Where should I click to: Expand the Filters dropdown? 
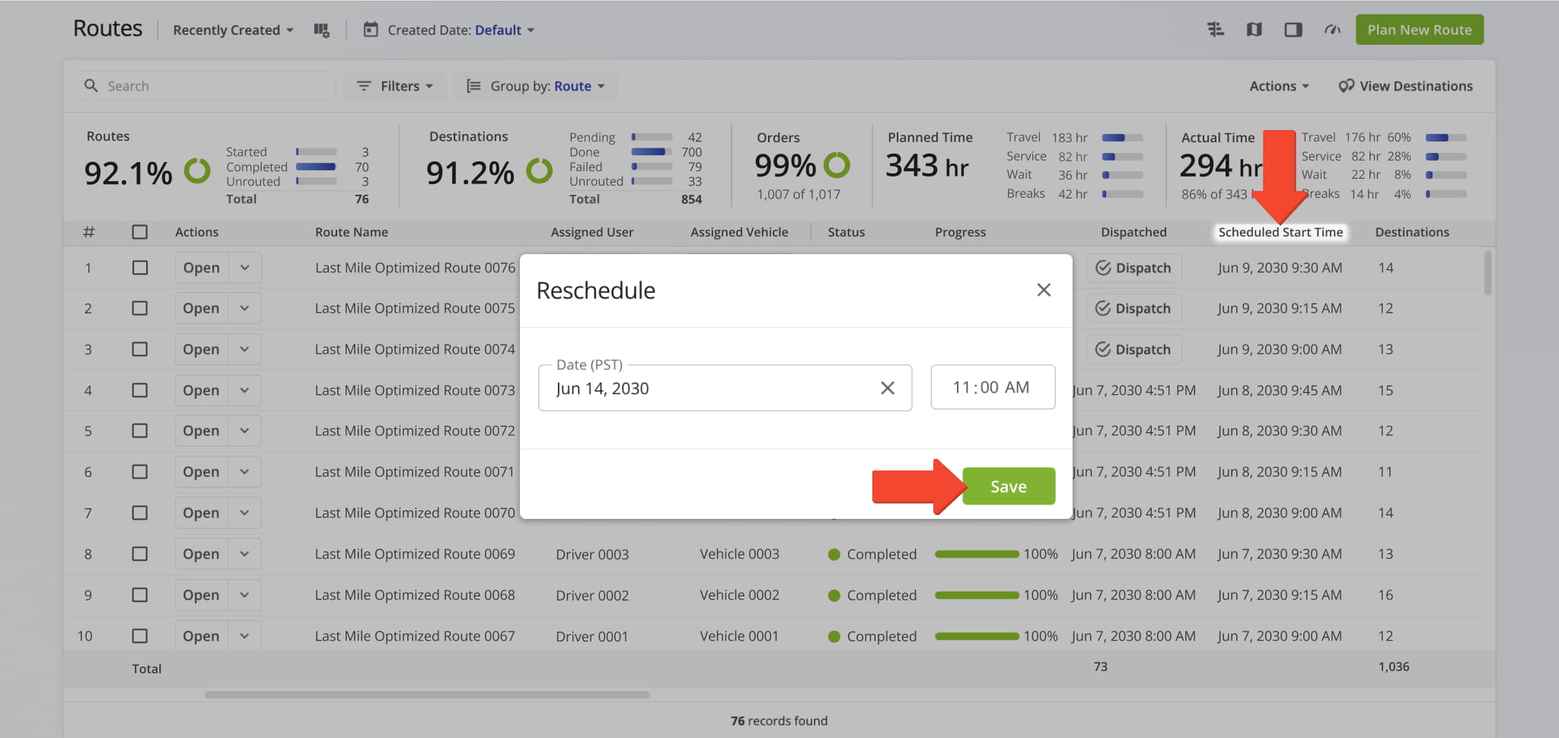tap(395, 86)
